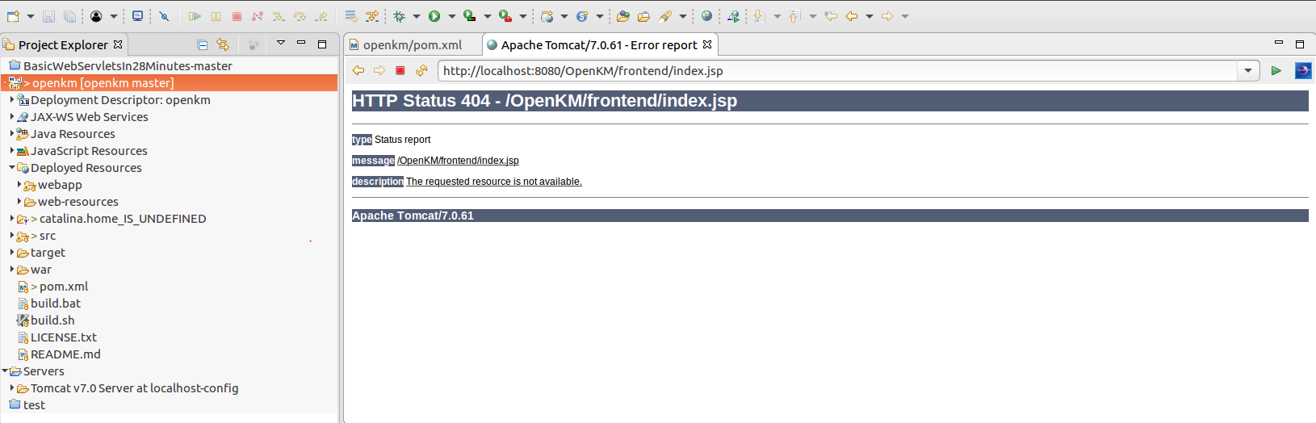The width and height of the screenshot is (1316, 423).
Task: Click the browser red Stop button
Action: tap(400, 71)
